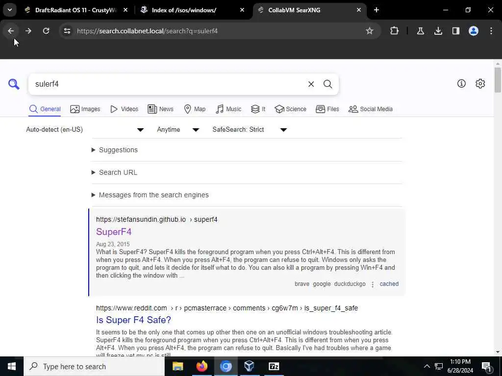The height and width of the screenshot is (376, 502).
Task: Open the network tray icon
Action: pyautogui.click(x=439, y=366)
